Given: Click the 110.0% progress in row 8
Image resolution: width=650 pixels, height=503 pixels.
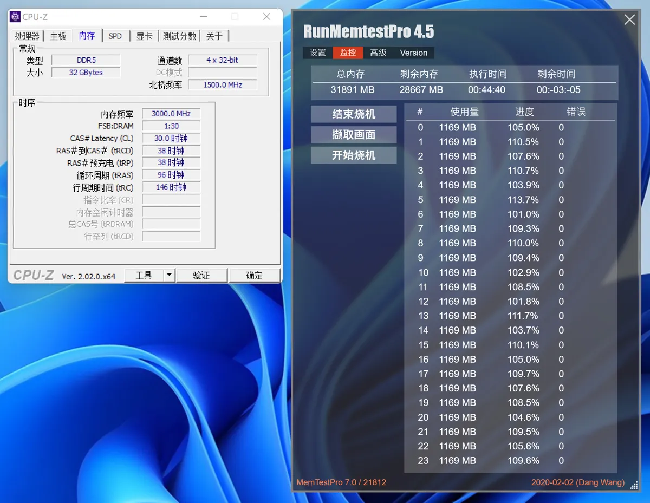Looking at the screenshot, I should click(x=523, y=243).
